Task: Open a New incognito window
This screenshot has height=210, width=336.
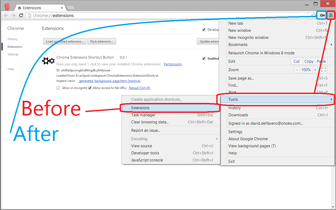Action: (x=277, y=38)
